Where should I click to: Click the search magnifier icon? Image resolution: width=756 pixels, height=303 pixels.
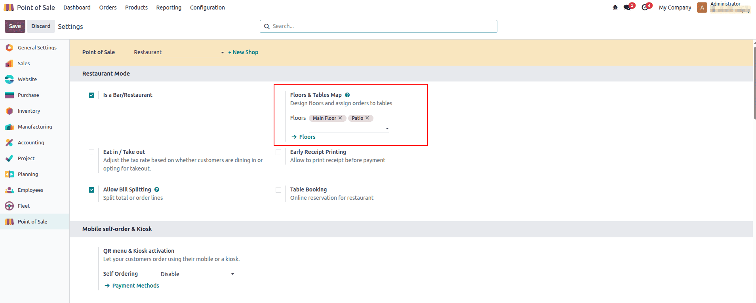[x=267, y=27]
